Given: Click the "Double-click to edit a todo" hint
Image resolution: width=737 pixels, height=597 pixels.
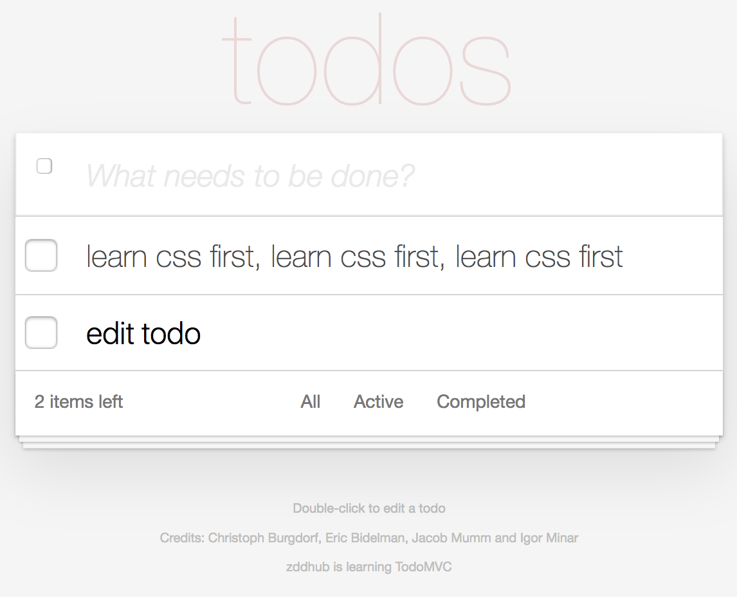Looking at the screenshot, I should coord(368,508).
